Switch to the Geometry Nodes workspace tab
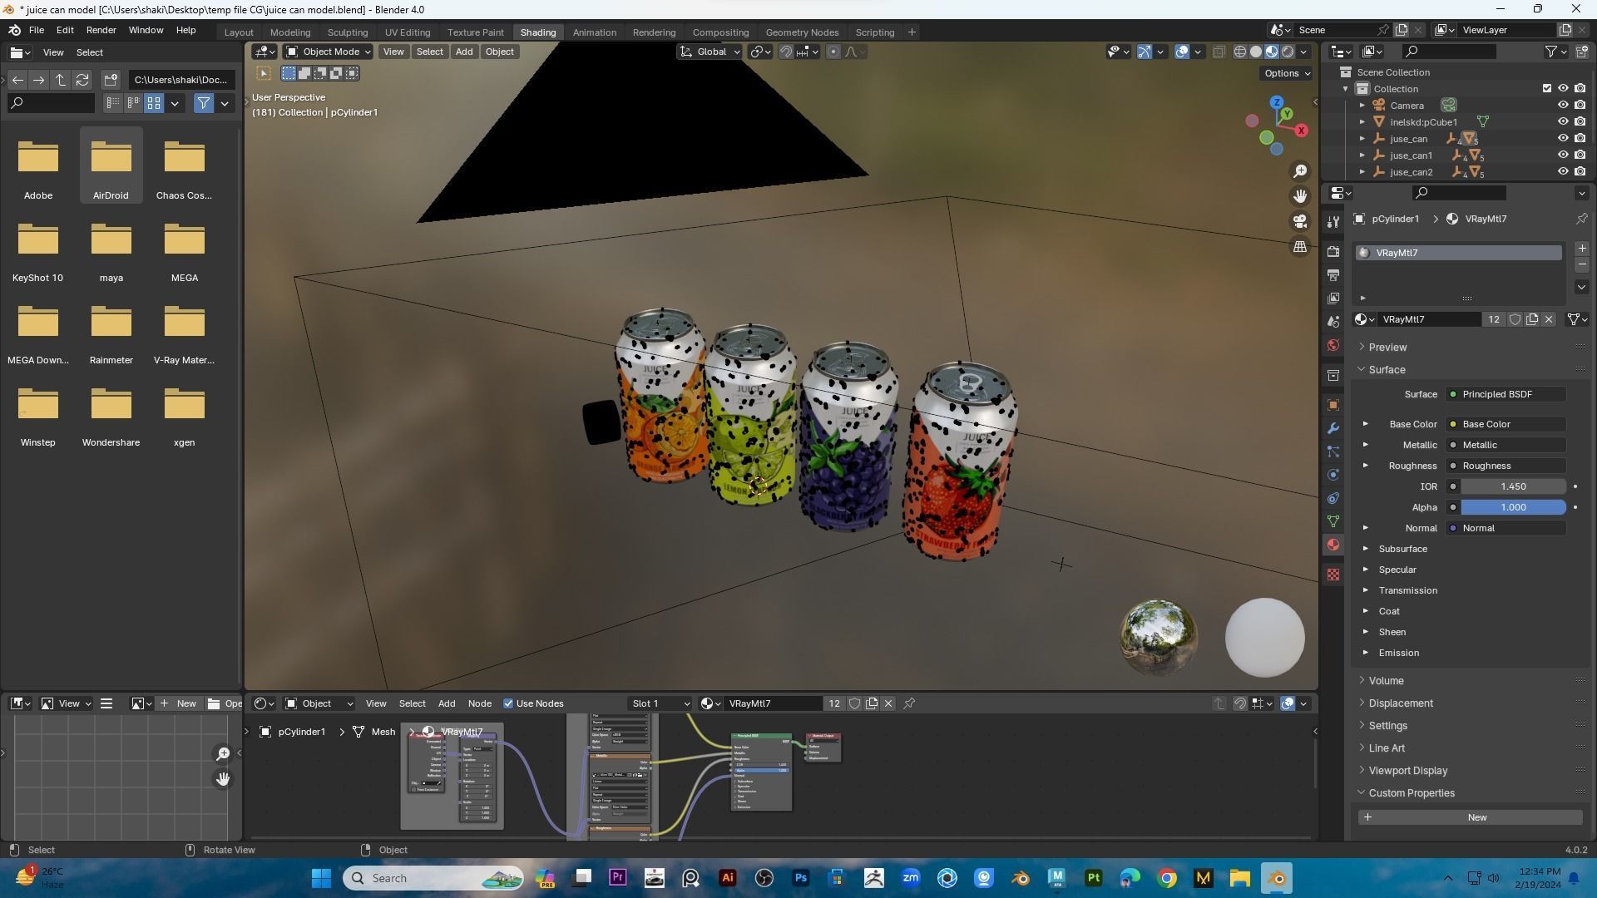This screenshot has width=1597, height=898. pyautogui.click(x=802, y=32)
